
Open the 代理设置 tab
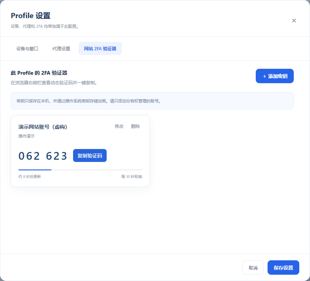click(61, 48)
